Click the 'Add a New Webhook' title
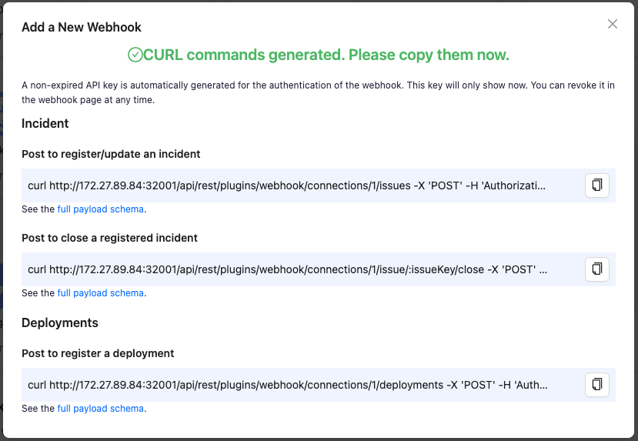 [82, 27]
